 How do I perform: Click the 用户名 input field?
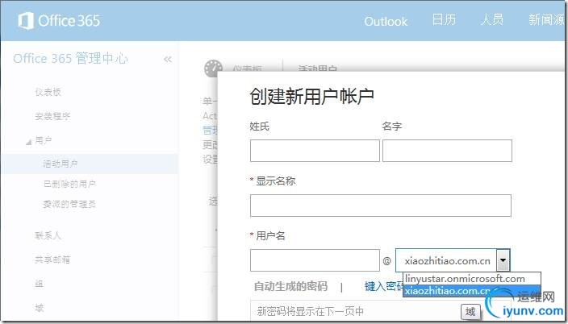tap(315, 260)
